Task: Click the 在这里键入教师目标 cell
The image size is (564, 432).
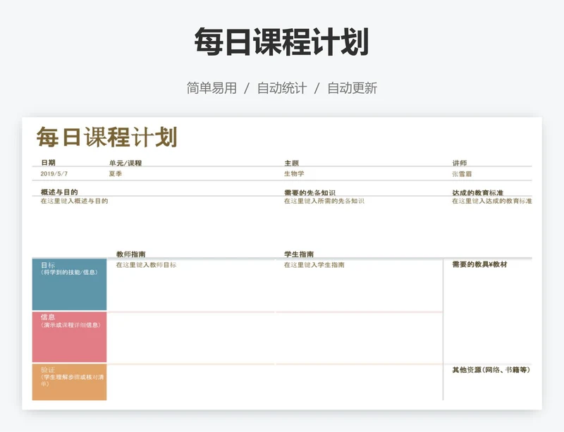Action: coord(147,265)
